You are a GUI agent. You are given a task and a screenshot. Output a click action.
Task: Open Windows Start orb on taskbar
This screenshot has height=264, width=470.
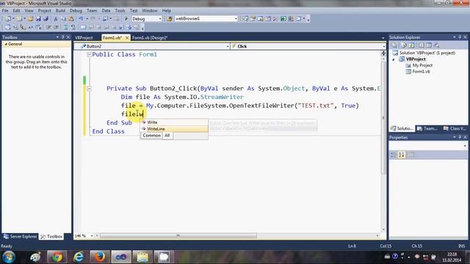pyautogui.click(x=9, y=257)
